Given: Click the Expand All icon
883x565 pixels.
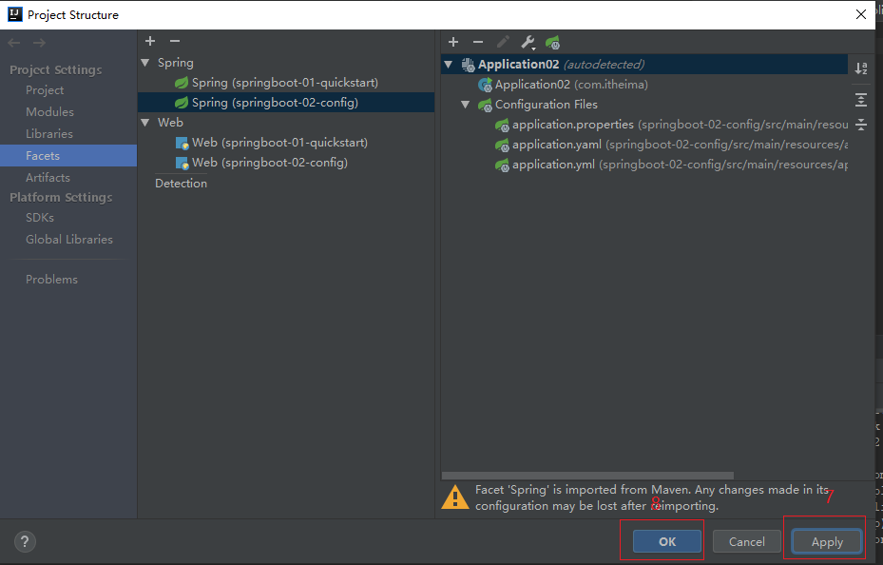Looking at the screenshot, I should point(860,99).
